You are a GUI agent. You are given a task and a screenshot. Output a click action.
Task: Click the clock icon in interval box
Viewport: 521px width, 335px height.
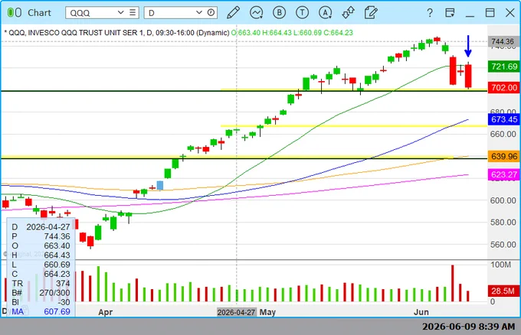click(x=211, y=12)
